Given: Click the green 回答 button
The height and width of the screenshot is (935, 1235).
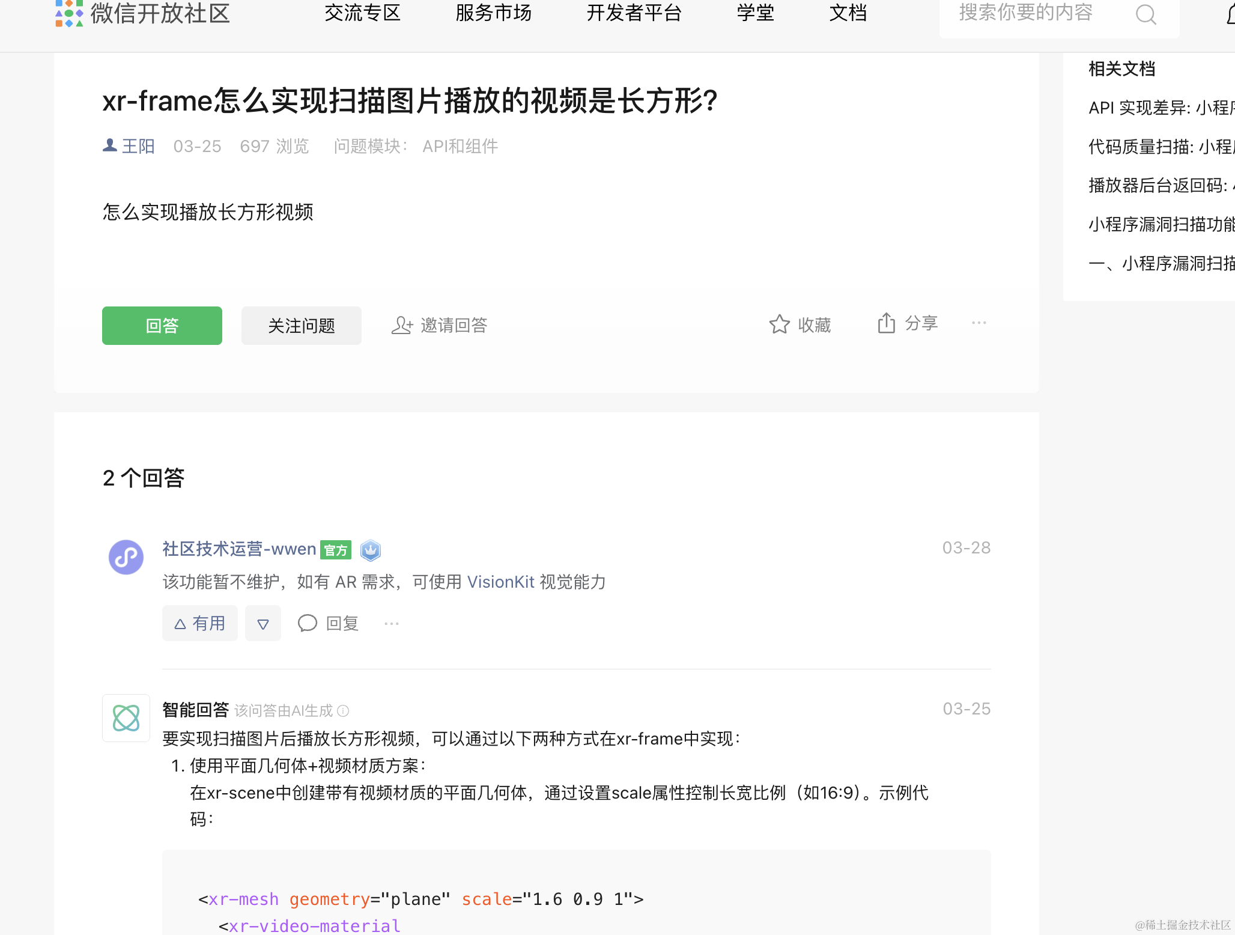Looking at the screenshot, I should (x=162, y=326).
